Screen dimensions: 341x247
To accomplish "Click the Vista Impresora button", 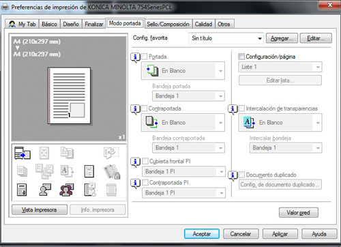I will (40, 209).
